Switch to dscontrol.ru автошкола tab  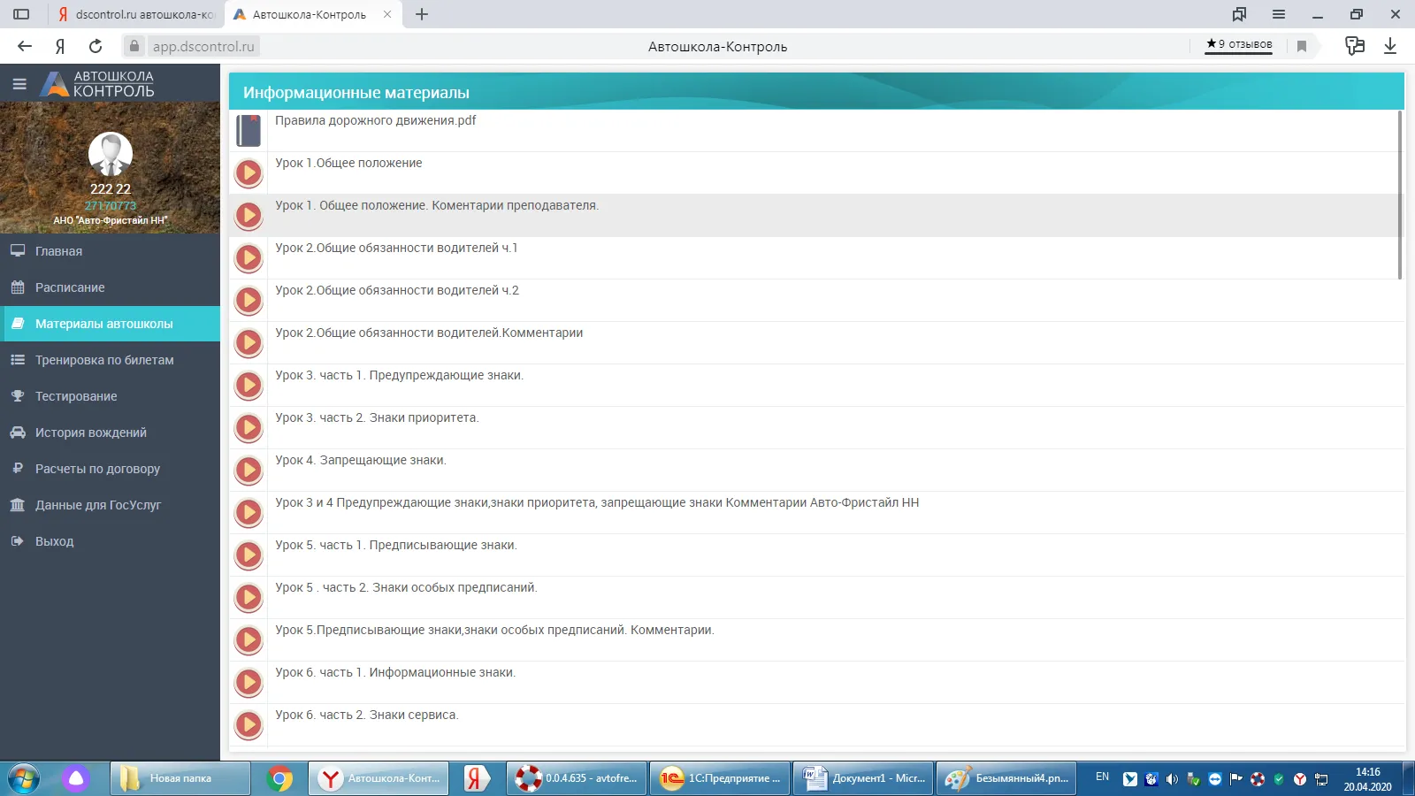point(136,14)
